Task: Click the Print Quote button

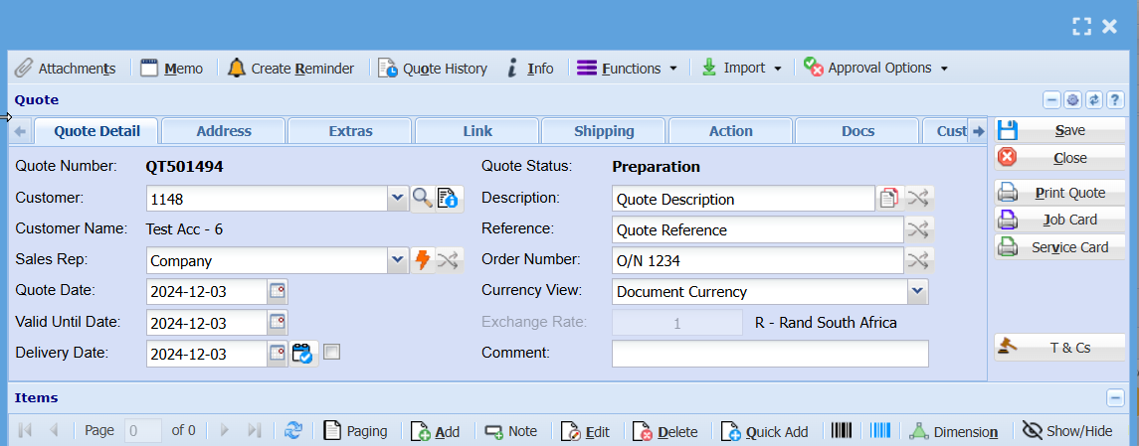Action: (1060, 193)
